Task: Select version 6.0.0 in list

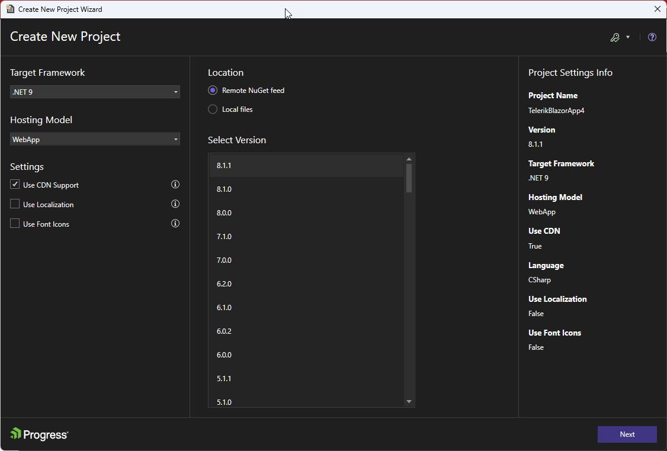Action: [306, 355]
